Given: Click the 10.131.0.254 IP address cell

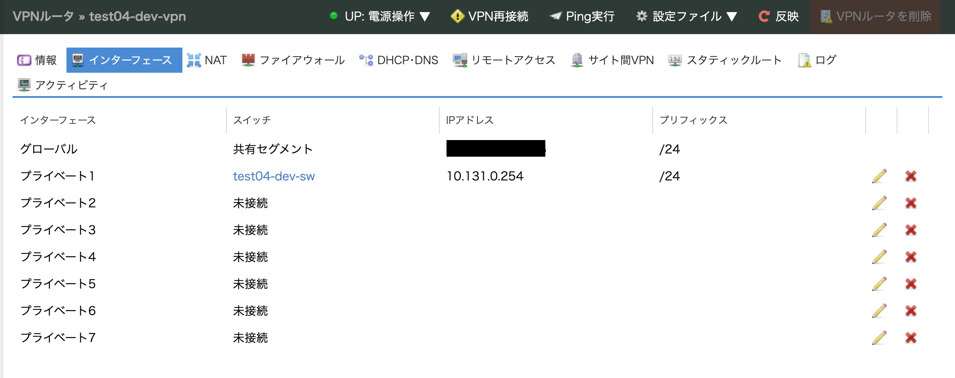Looking at the screenshot, I should click(485, 176).
